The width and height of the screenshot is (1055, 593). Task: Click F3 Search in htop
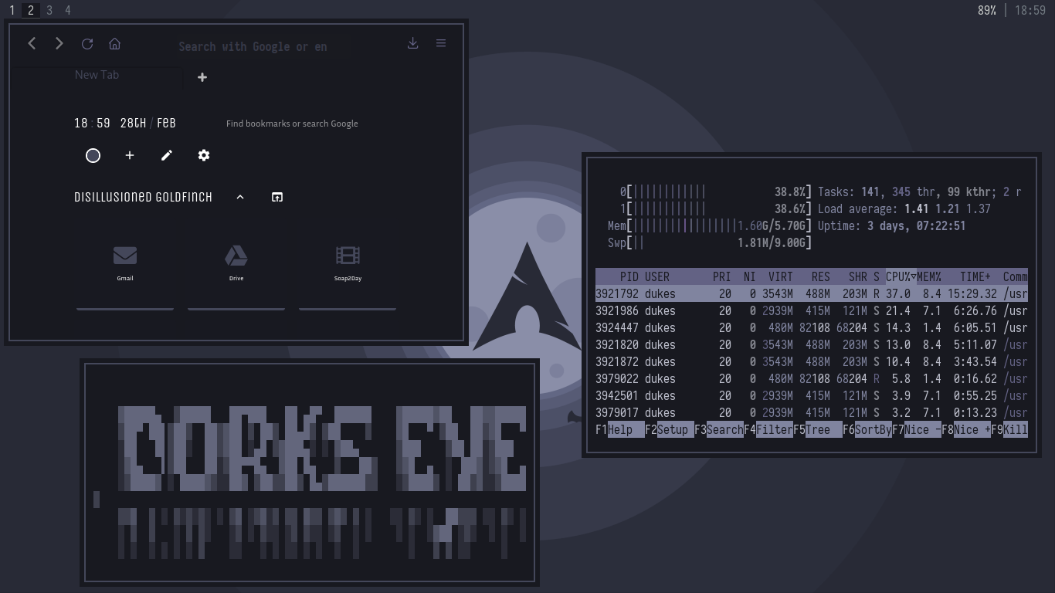point(719,430)
